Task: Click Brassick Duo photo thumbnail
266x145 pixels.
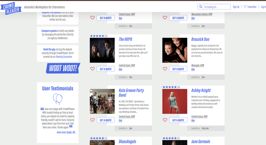Action: 175,50
